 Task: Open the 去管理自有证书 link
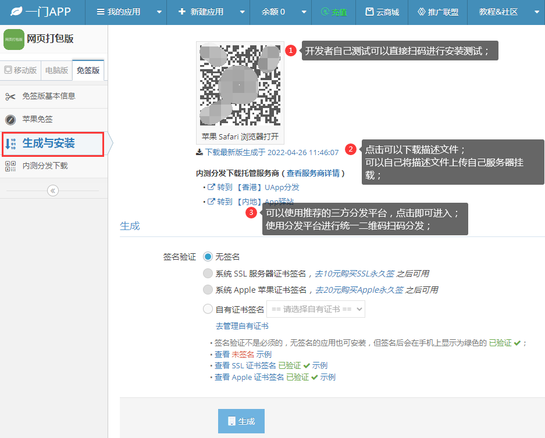[242, 326]
